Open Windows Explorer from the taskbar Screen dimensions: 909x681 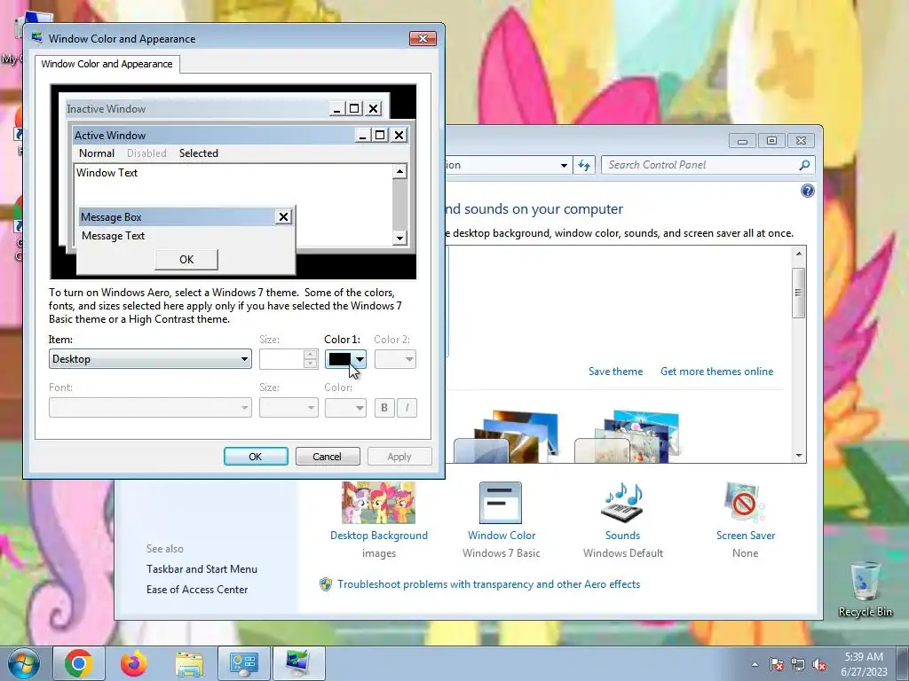(189, 663)
